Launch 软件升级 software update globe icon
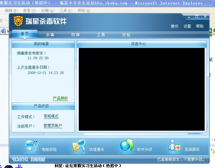The height and width of the screenshot is (168, 215). tap(127, 145)
